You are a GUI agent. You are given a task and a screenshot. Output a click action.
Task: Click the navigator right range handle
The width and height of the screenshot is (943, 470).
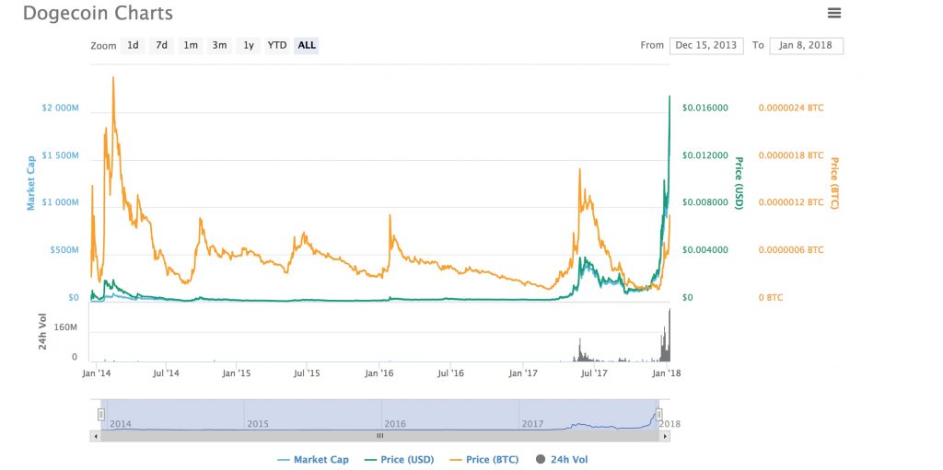coord(659,414)
